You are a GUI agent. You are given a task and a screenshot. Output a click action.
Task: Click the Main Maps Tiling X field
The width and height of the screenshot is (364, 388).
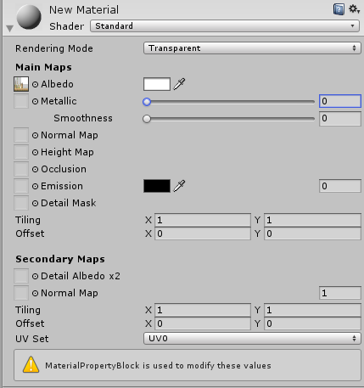203,220
